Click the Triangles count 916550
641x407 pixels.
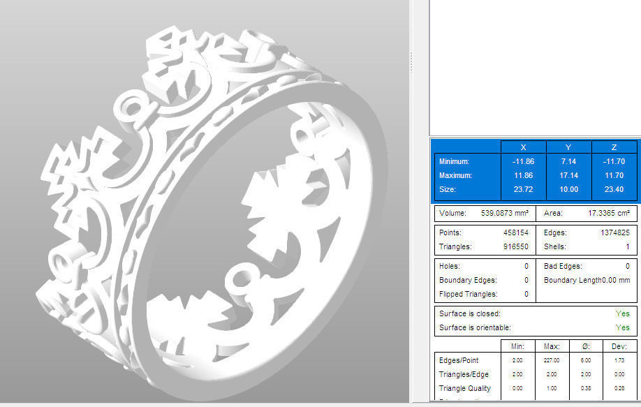point(516,246)
